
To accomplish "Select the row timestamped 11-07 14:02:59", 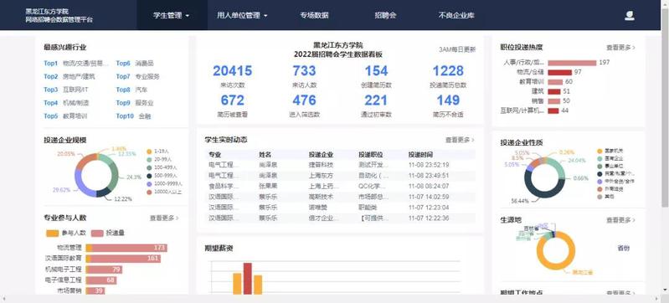I will tap(340, 197).
